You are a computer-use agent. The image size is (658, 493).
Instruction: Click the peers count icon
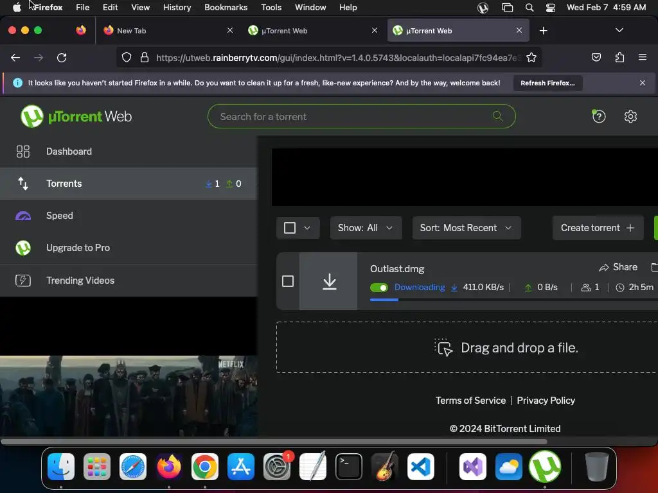pos(586,288)
